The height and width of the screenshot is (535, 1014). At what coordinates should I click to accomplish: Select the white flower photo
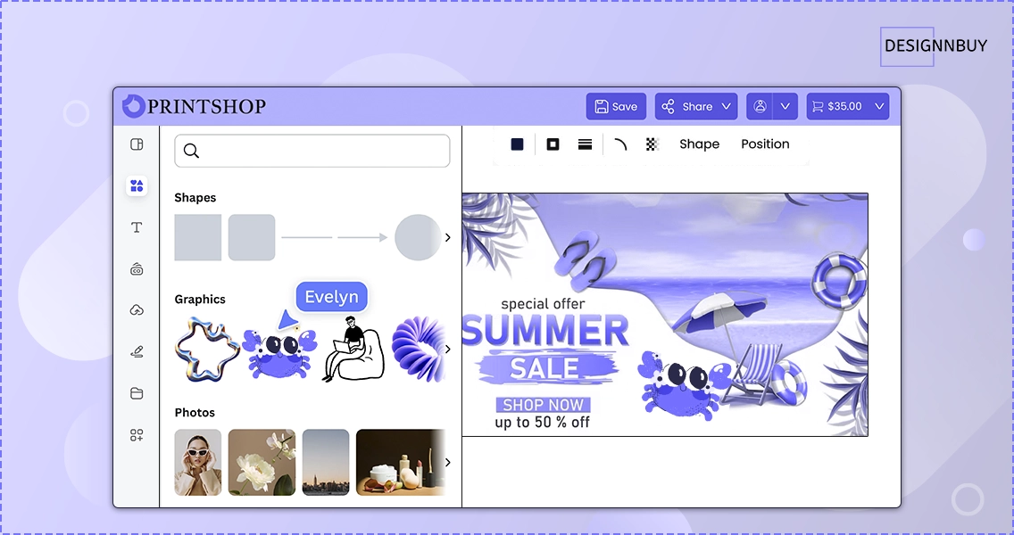coord(262,463)
